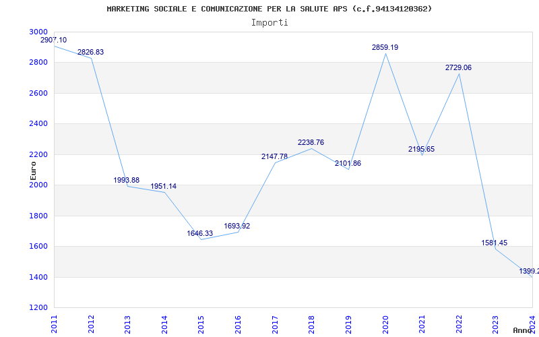Select the 1646.33 data label
This screenshot has height=337, width=539.
click(x=200, y=233)
